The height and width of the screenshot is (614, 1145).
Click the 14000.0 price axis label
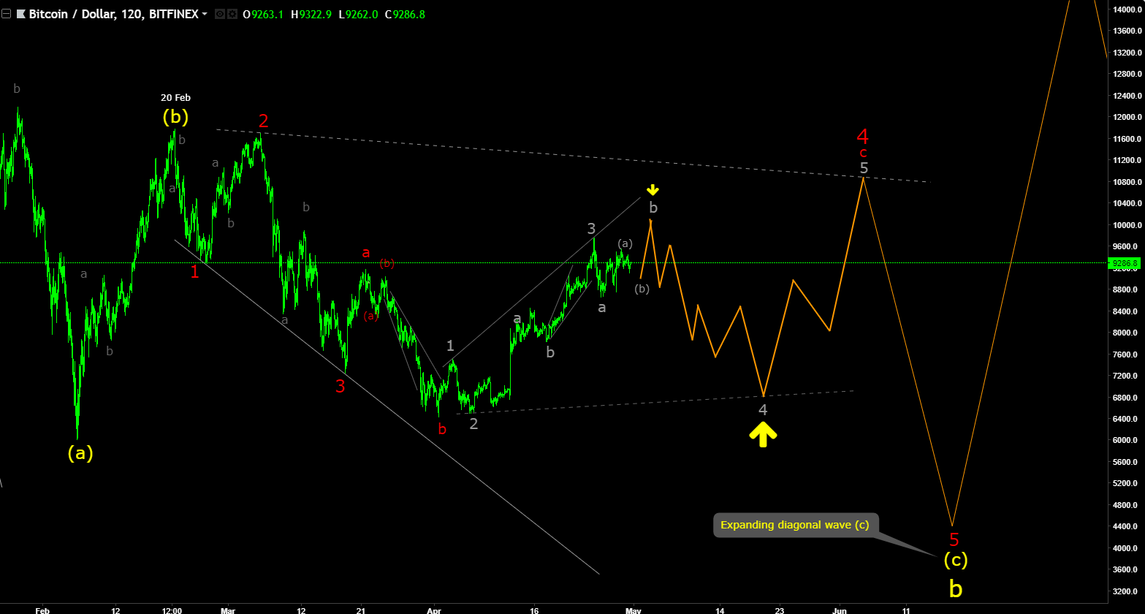click(1126, 10)
